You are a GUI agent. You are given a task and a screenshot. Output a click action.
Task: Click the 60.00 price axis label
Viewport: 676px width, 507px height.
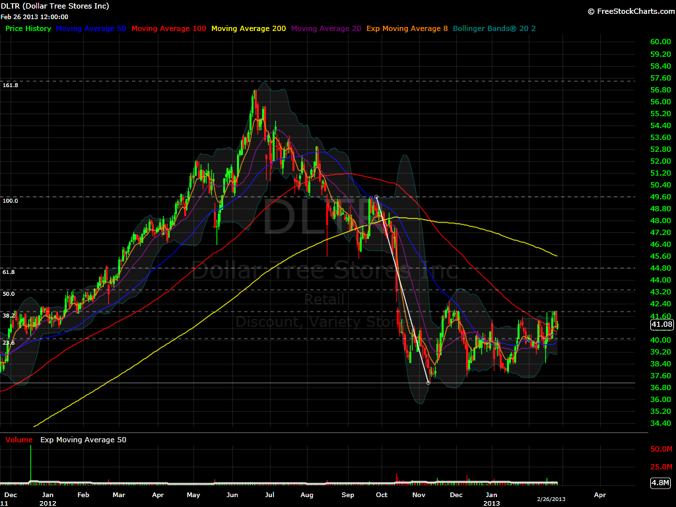tap(660, 42)
